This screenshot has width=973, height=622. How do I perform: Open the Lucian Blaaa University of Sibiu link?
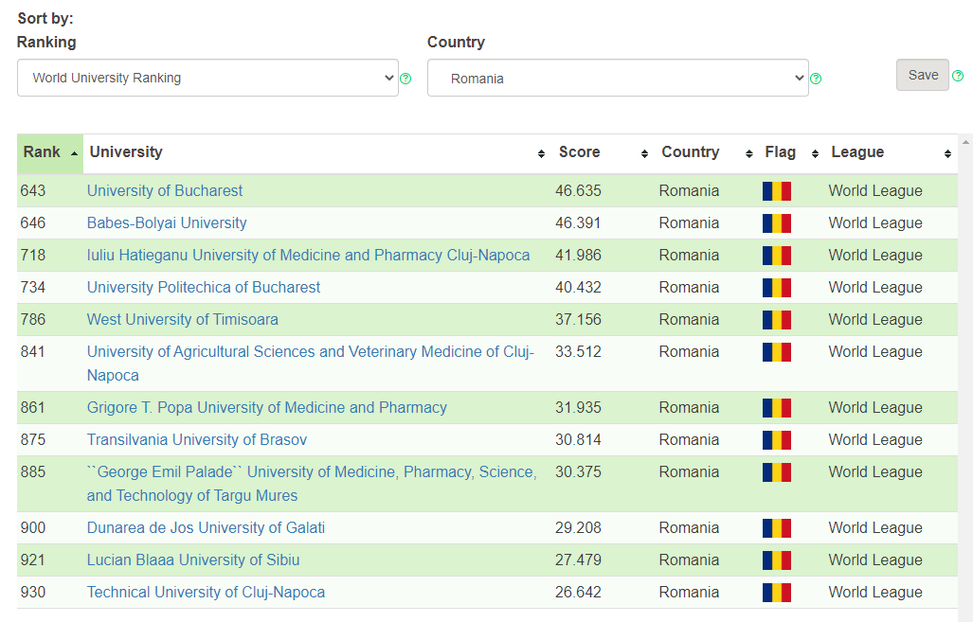pos(193,560)
